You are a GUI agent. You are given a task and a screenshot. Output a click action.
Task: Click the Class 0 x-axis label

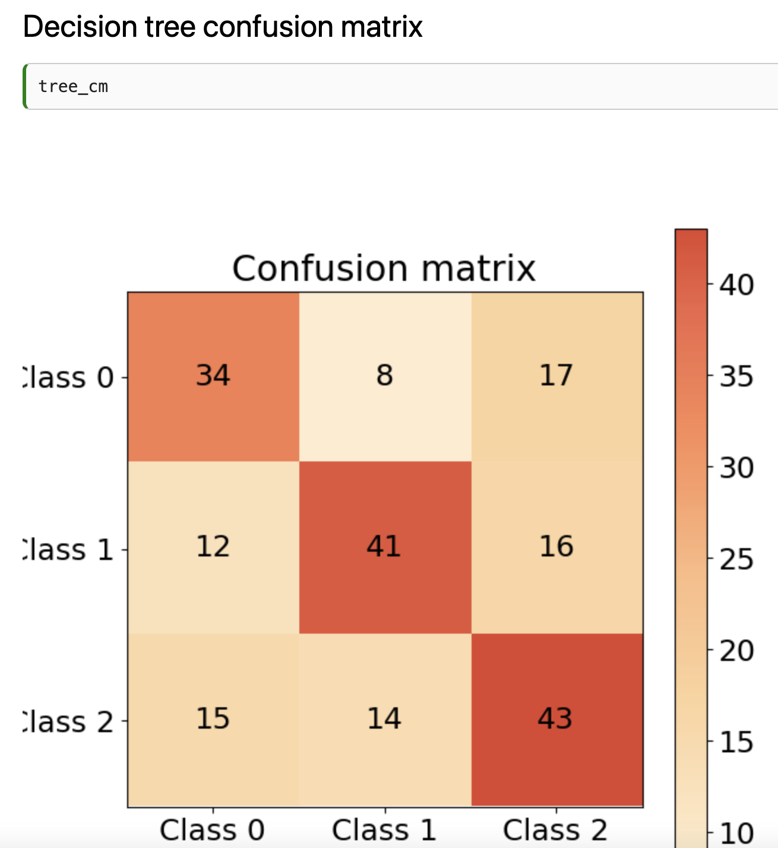[x=212, y=830]
